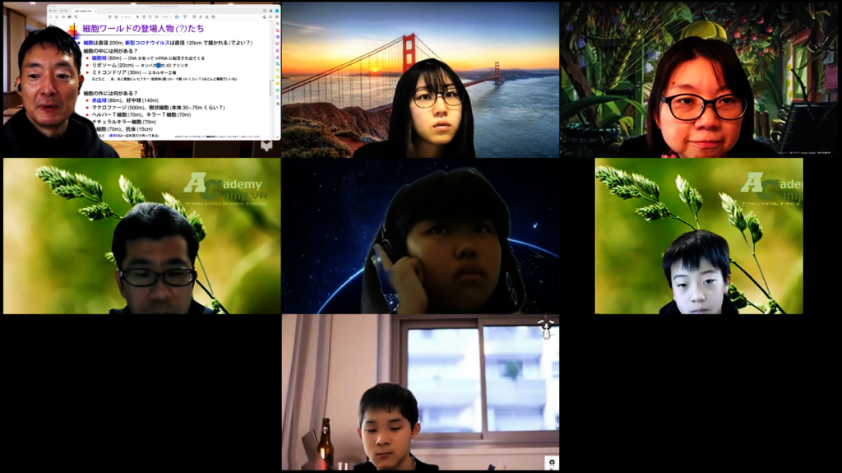Open the ホーム tab in Acrobat
842x473 pixels.
tap(53, 11)
